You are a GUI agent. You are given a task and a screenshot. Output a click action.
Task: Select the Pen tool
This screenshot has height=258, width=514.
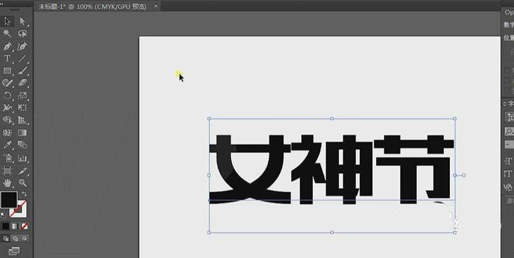(x=8, y=47)
